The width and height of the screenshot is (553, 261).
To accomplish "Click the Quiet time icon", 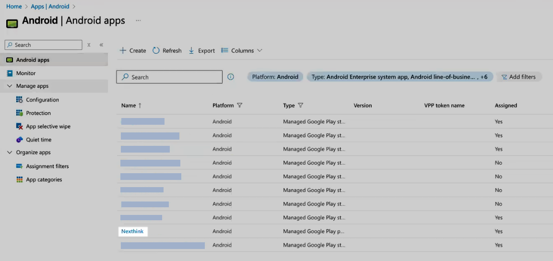I will [19, 140].
